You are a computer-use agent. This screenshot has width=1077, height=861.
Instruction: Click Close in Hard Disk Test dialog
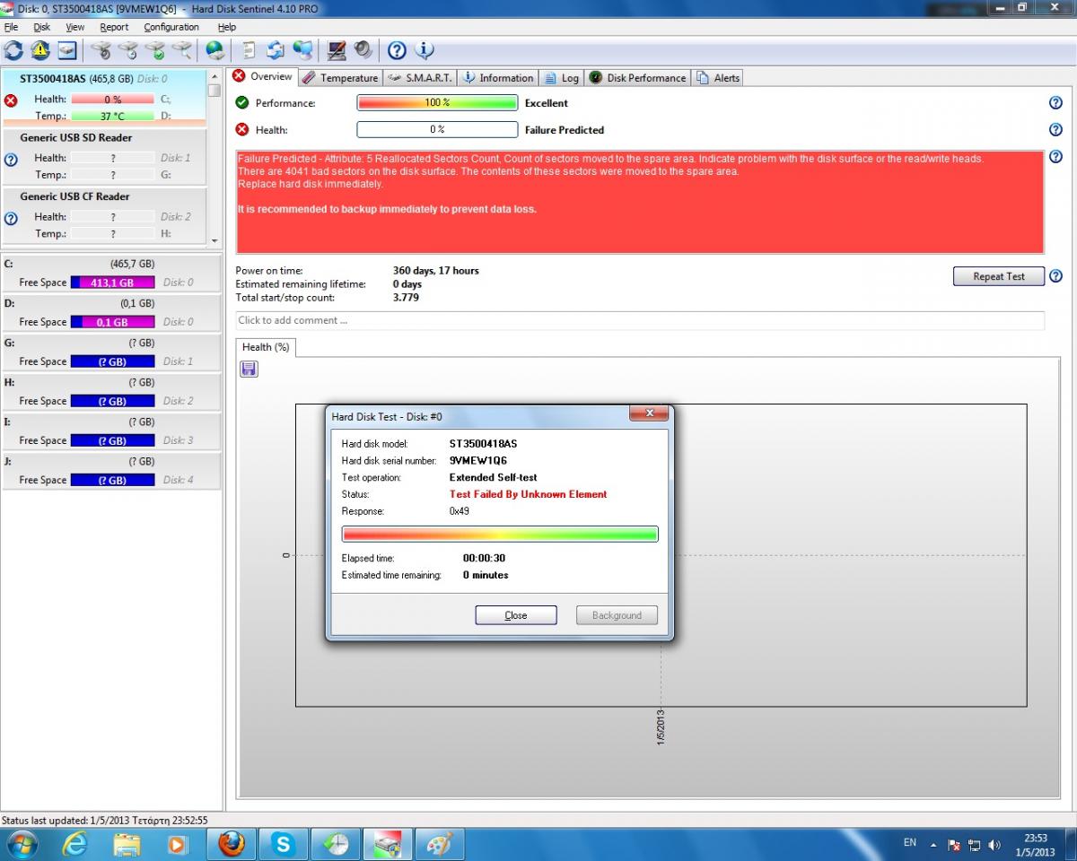click(x=516, y=615)
